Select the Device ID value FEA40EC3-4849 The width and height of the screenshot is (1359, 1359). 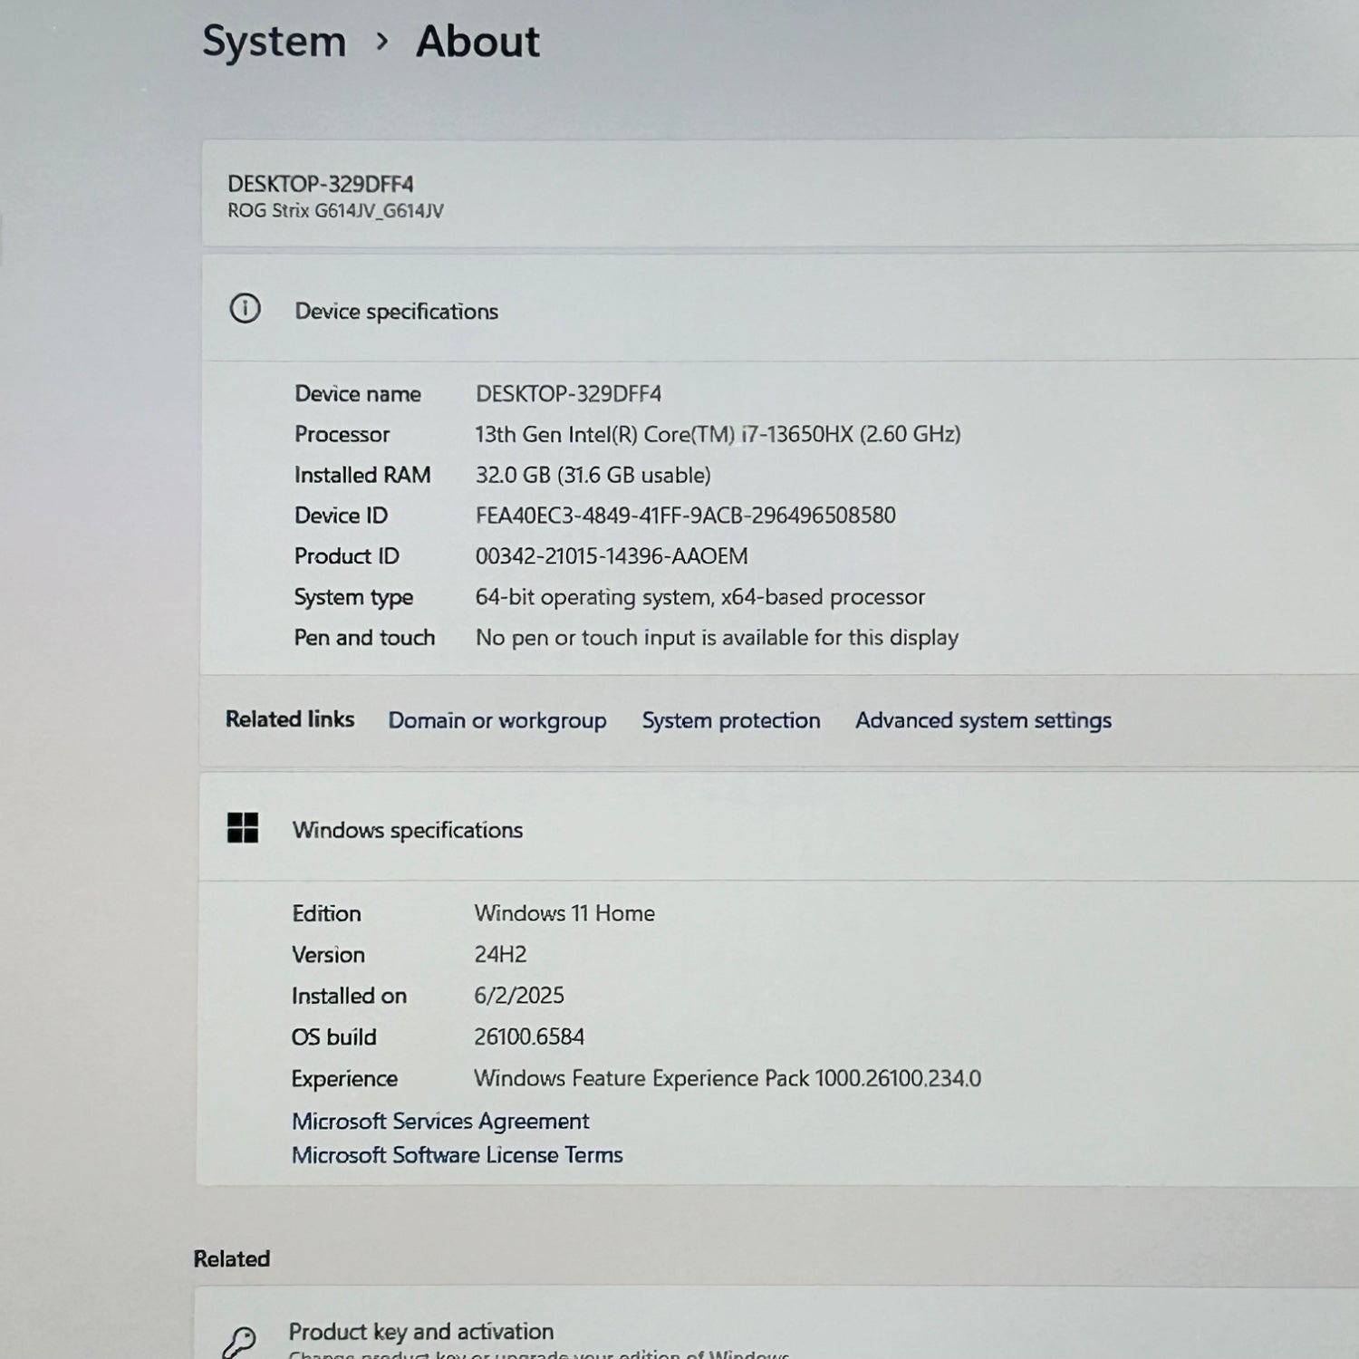[686, 516]
